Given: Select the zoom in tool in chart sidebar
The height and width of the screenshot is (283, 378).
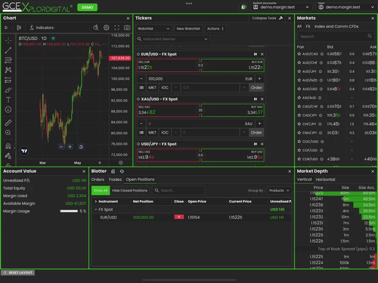Looking at the screenshot, I should (8, 133).
